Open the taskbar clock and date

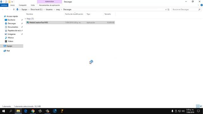pos(190,111)
